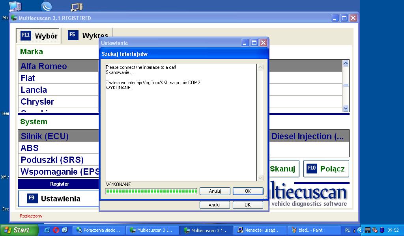Launch Internet Explorer from quick launch
Image resolution: width=404 pixels, height=236 pixels.
[x=47, y=230]
